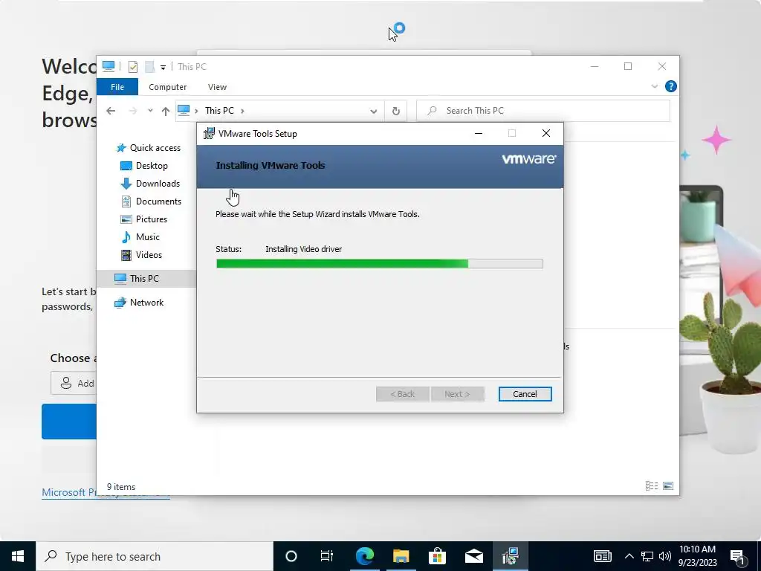761x571 pixels.
Task: Open Cortana from the taskbar circle icon
Action: [291, 556]
